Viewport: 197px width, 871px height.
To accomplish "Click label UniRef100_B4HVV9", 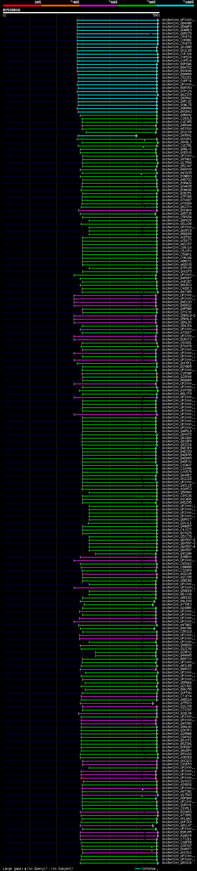I will click(177, 169).
